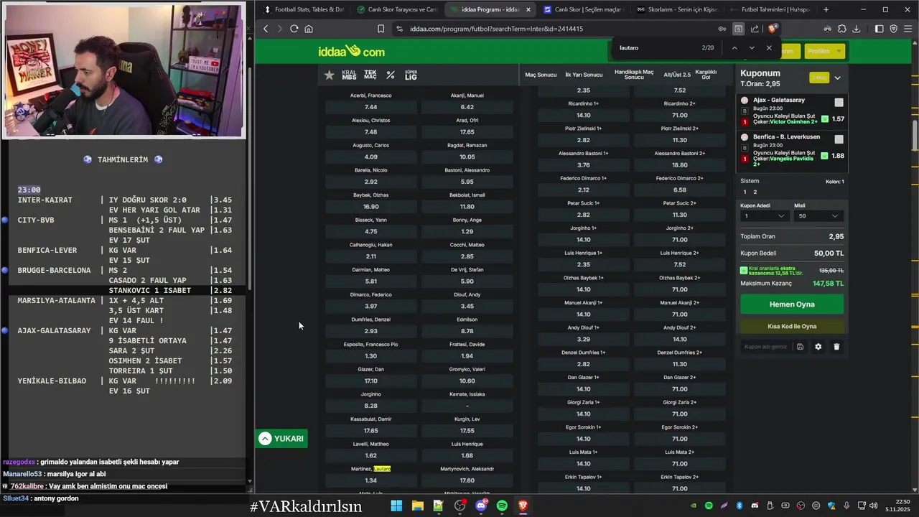The height and width of the screenshot is (517, 919).
Task: Open the Profilim dropdown menu
Action: click(x=824, y=51)
